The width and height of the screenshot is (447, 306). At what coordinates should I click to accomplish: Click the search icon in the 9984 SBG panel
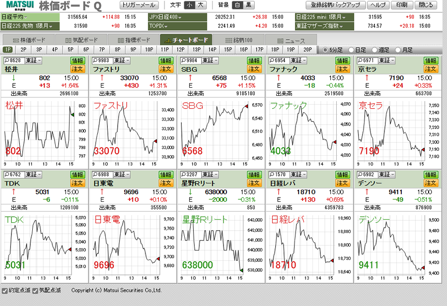click(x=183, y=61)
